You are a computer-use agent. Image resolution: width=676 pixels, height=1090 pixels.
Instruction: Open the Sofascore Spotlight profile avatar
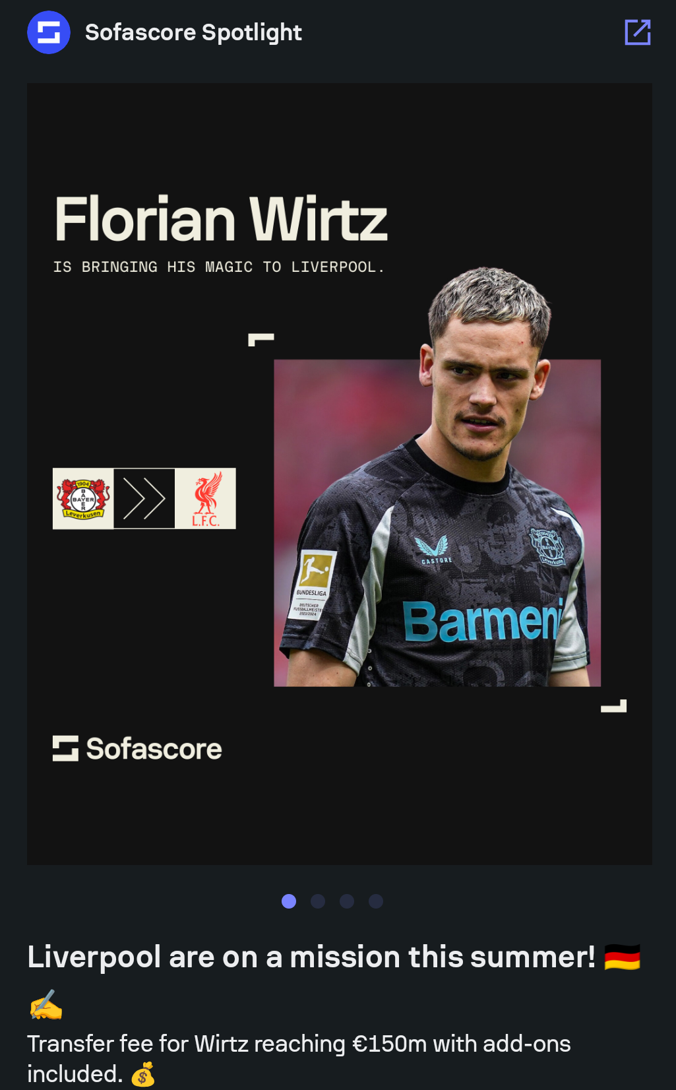click(49, 32)
